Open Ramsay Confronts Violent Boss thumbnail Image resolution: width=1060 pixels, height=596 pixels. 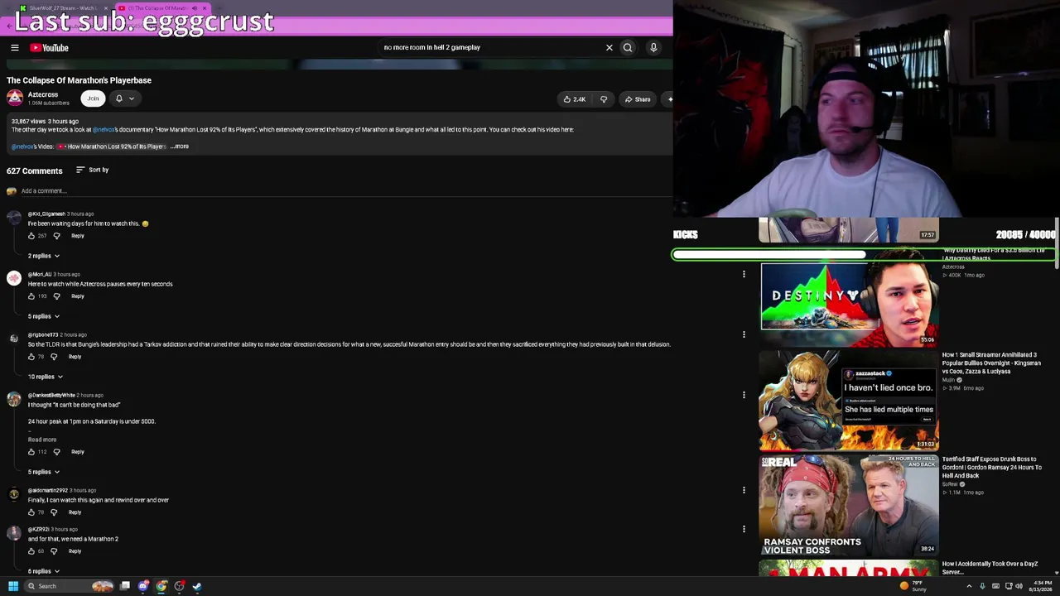click(849, 505)
